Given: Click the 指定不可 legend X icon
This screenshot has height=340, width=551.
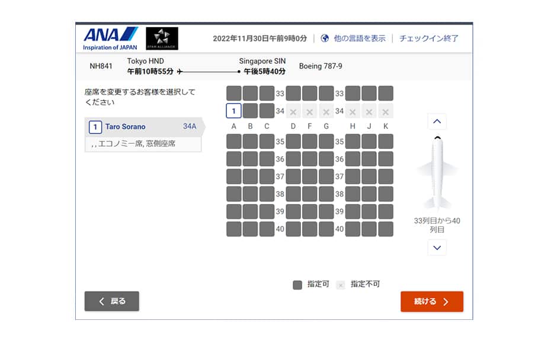Looking at the screenshot, I should 341,285.
